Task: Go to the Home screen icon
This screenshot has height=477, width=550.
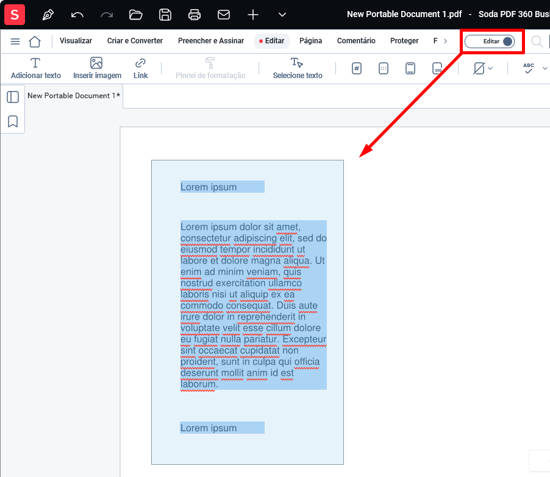Action: (35, 41)
